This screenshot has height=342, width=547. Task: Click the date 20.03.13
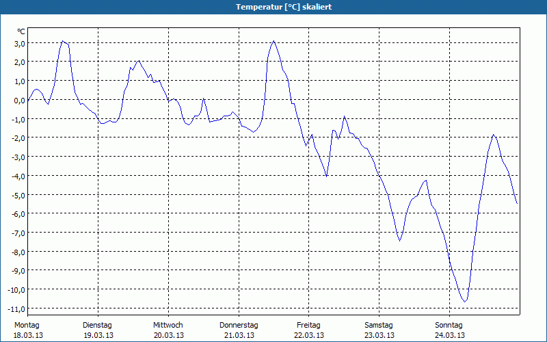coord(169,335)
